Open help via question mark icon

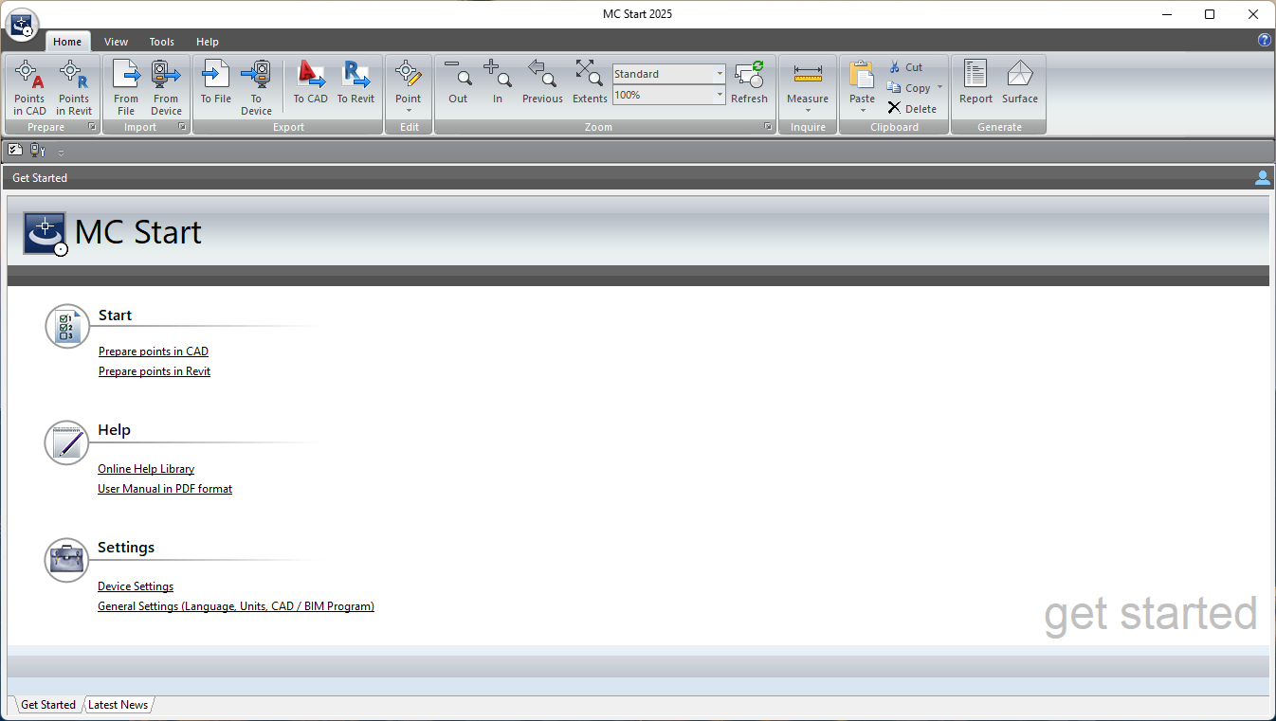click(1264, 41)
